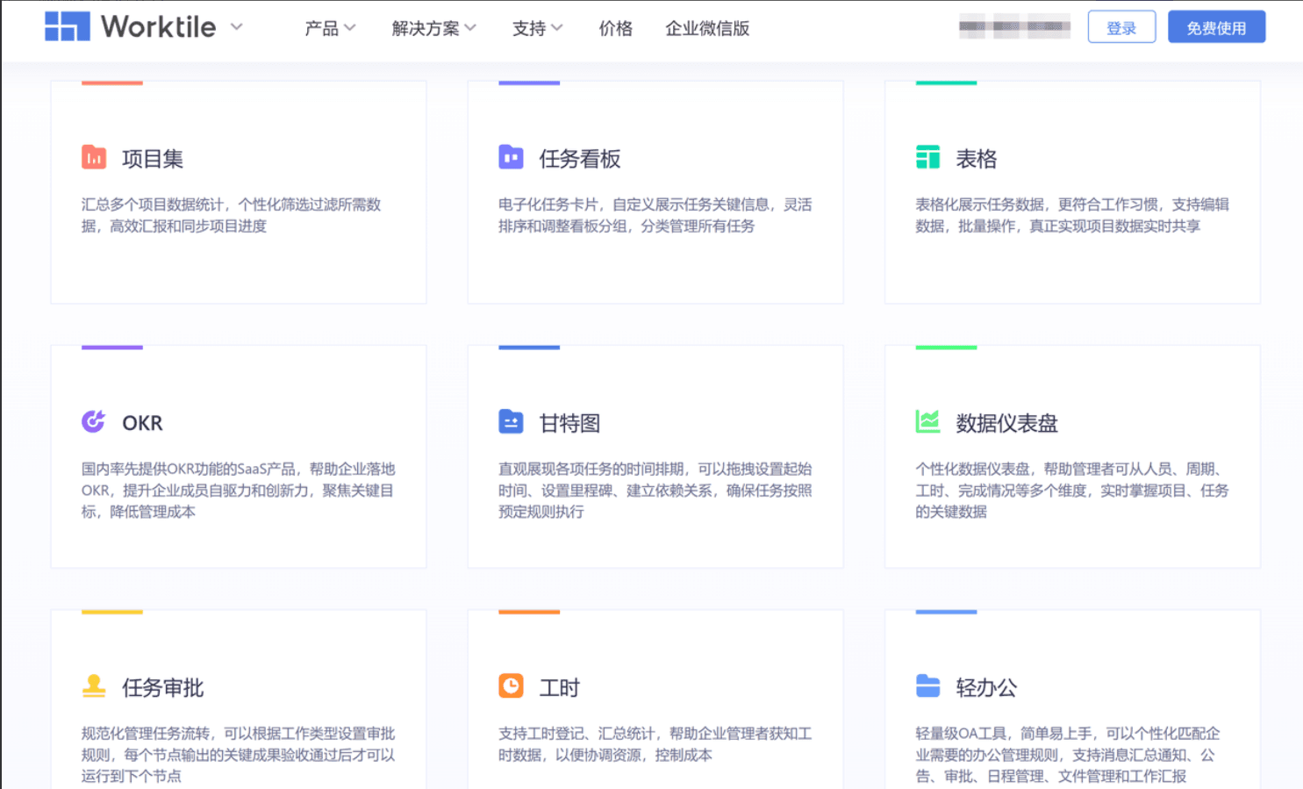
Task: Click the 项目集 chart icon
Action: pyautogui.click(x=94, y=157)
